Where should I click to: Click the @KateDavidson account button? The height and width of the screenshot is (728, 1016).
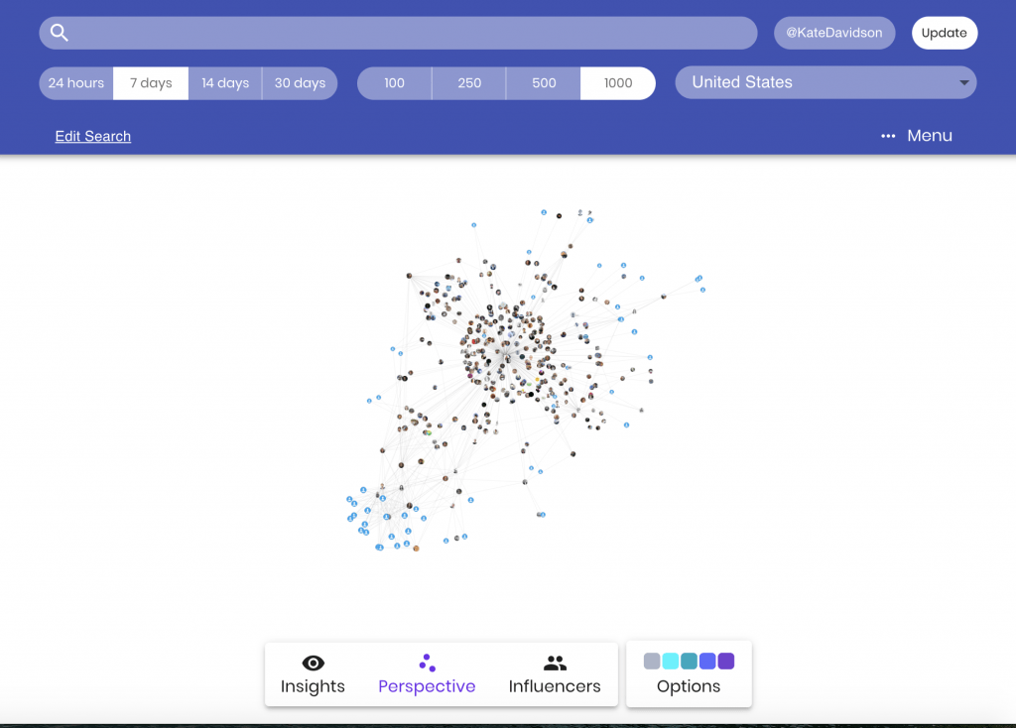[833, 33]
